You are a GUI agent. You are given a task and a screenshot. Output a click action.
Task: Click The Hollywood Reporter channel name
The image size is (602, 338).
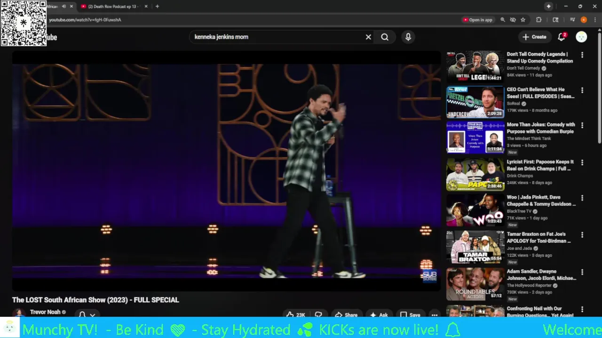(530, 285)
